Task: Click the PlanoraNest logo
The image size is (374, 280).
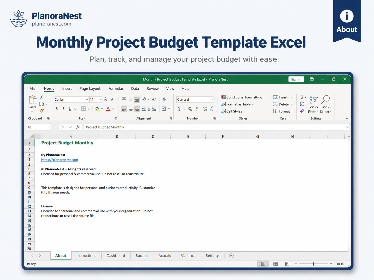Action: point(19,19)
